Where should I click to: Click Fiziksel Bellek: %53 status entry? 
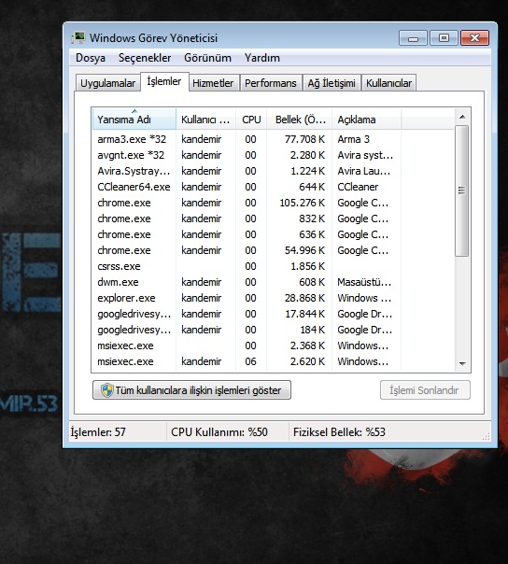coord(339,432)
